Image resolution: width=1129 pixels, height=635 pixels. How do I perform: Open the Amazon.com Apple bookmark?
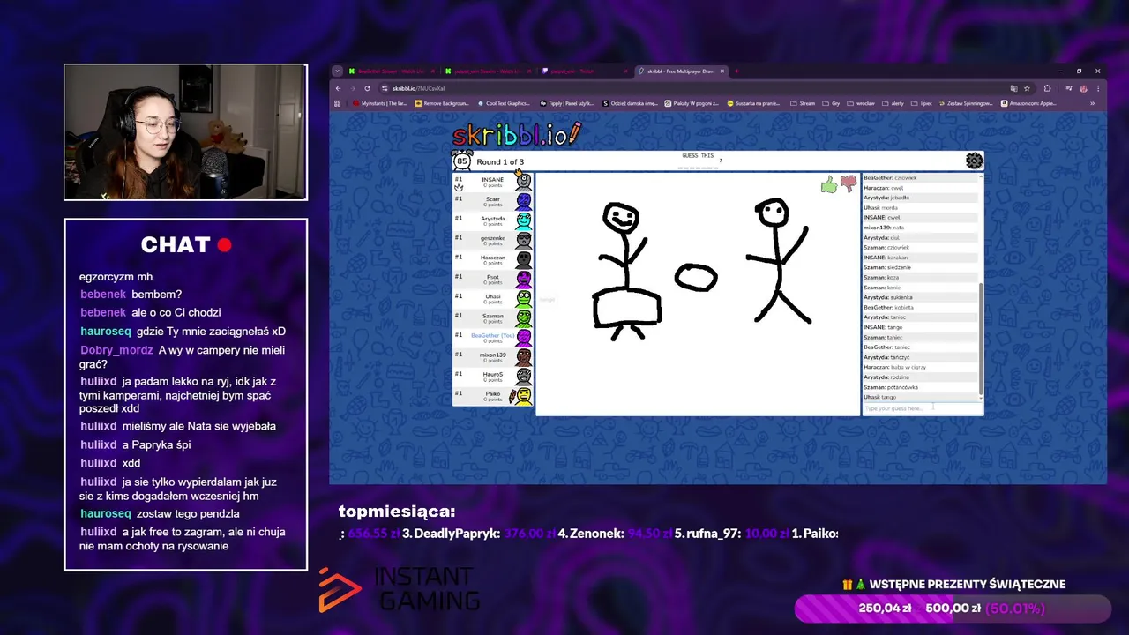[x=1028, y=103]
